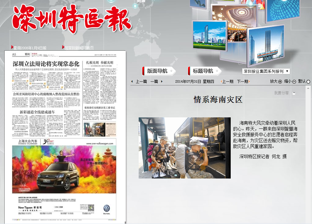Go to next issue via 下一期
This screenshot has height=224, width=312.
243,81
